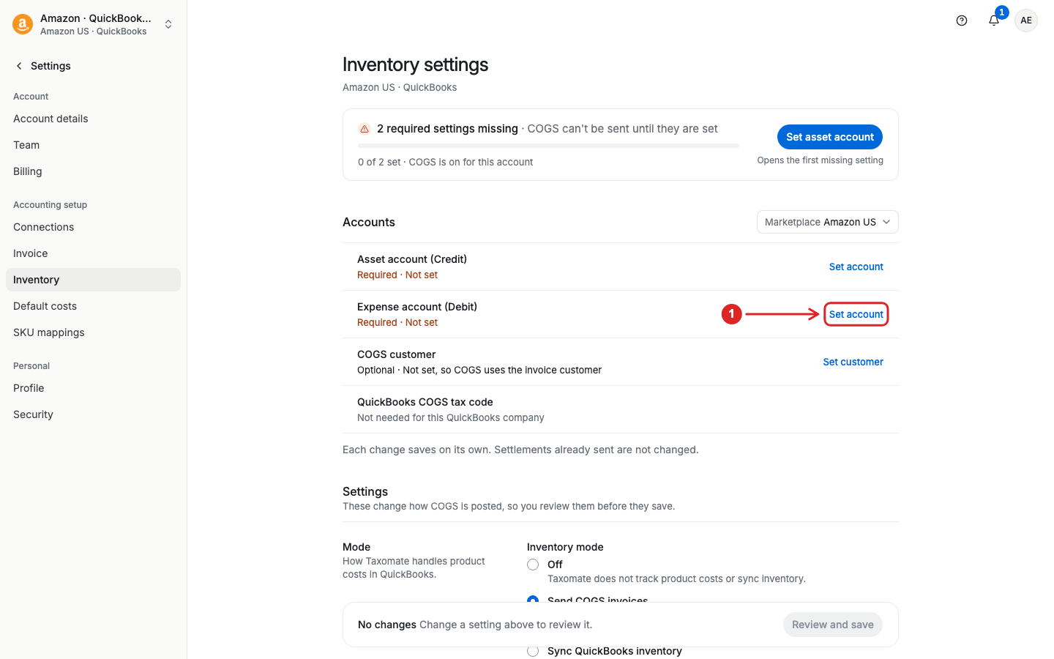This screenshot has height=659, width=1054.
Task: Click the 'Accounts' section heading
Action: tap(369, 222)
